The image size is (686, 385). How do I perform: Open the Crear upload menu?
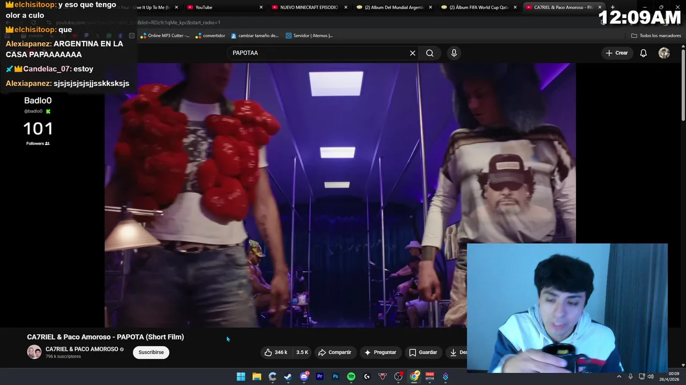pos(616,53)
